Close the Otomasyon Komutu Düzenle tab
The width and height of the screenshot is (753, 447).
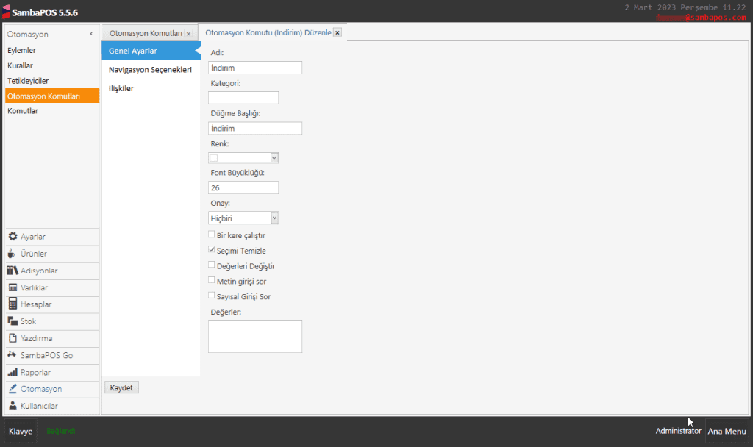coord(338,33)
